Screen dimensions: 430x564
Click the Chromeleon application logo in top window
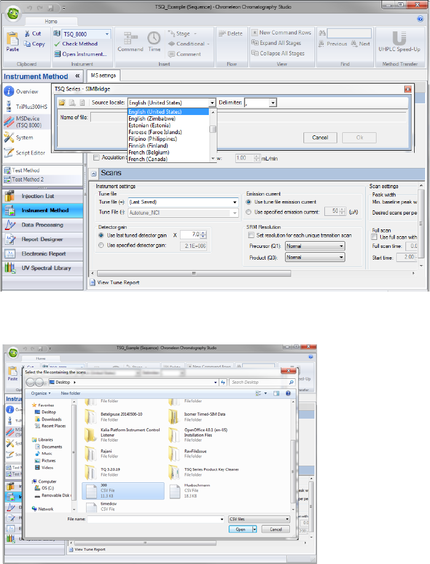tap(14, 14)
